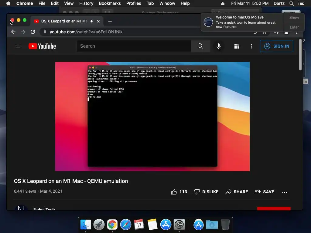Click the video player to play
Screen dimensions: 311x233
click(x=152, y=116)
